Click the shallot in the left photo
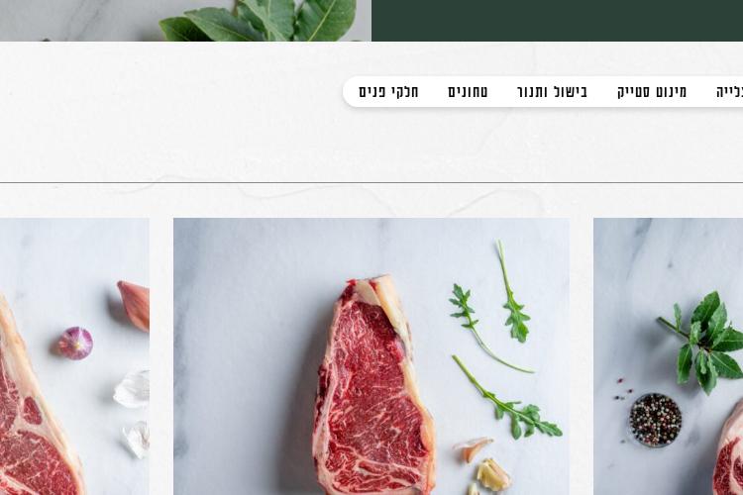Image resolution: width=743 pixels, height=495 pixels. point(134,306)
